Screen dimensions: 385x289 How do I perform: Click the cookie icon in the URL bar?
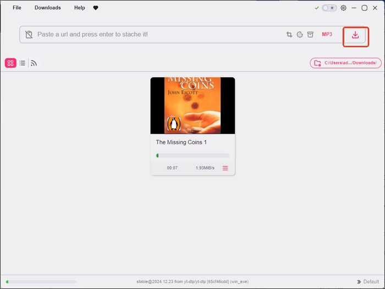(x=300, y=35)
